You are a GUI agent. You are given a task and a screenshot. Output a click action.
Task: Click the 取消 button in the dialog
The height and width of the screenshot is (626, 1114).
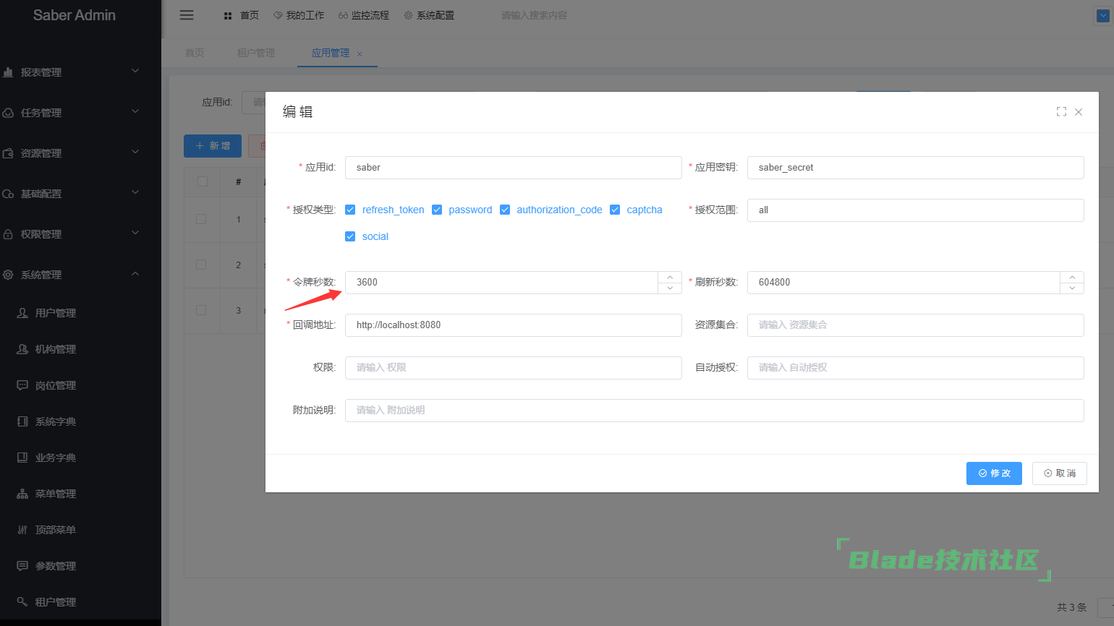click(1060, 473)
